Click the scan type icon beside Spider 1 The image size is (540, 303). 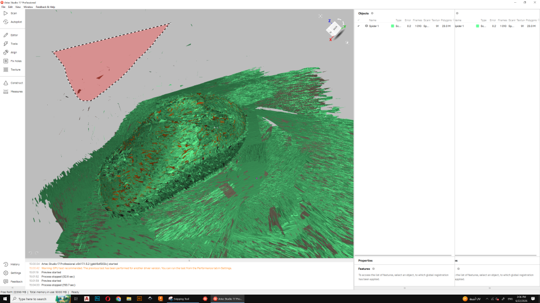[366, 26]
